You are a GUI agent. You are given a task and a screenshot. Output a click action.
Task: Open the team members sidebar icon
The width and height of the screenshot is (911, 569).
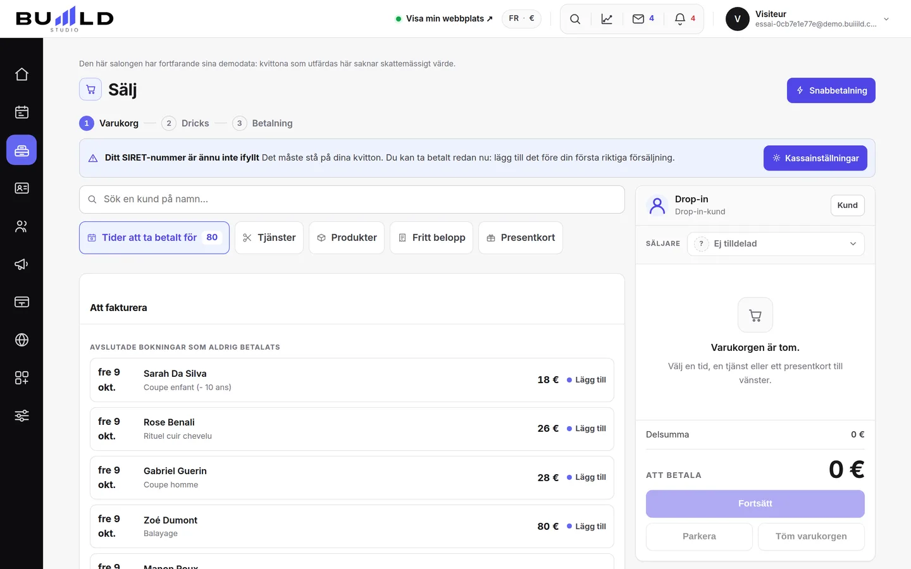22,226
